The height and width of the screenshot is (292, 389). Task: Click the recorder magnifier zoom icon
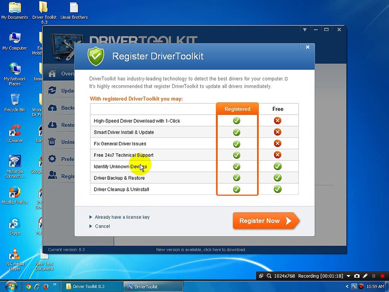(x=269, y=276)
